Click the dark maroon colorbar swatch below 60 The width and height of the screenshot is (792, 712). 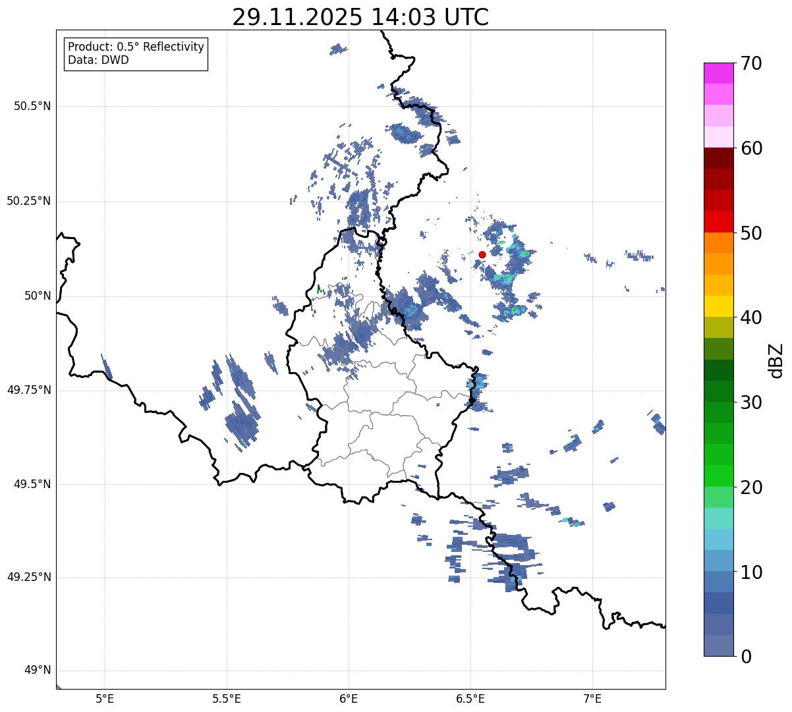pos(718,158)
